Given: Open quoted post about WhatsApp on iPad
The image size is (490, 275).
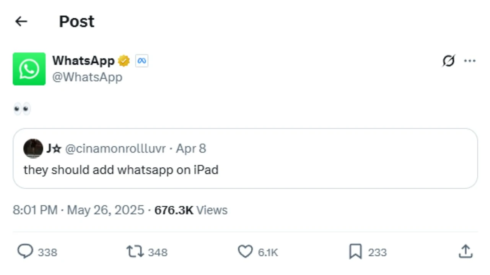Looking at the screenshot, I should point(121,170).
